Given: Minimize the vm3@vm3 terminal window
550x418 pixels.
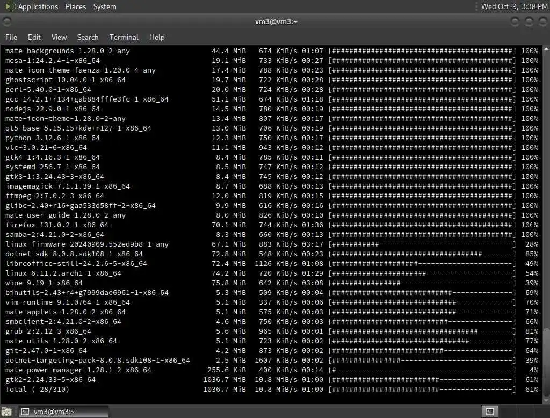Looking at the screenshot, I should coord(515,22).
